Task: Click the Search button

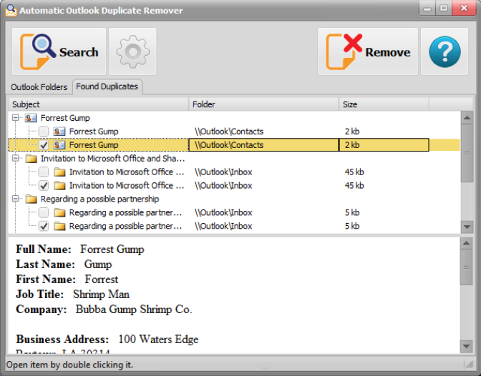Action: [59, 51]
